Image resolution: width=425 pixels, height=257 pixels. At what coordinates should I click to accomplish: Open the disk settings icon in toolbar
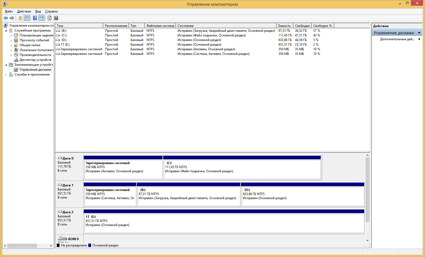click(x=56, y=18)
